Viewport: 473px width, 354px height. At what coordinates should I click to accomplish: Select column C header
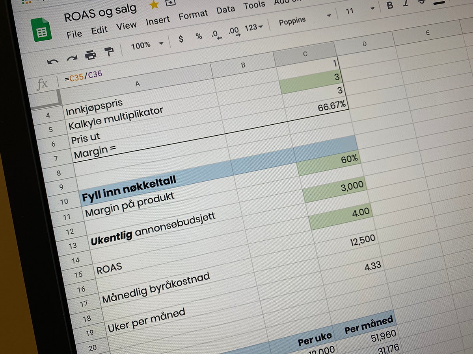[x=305, y=54]
